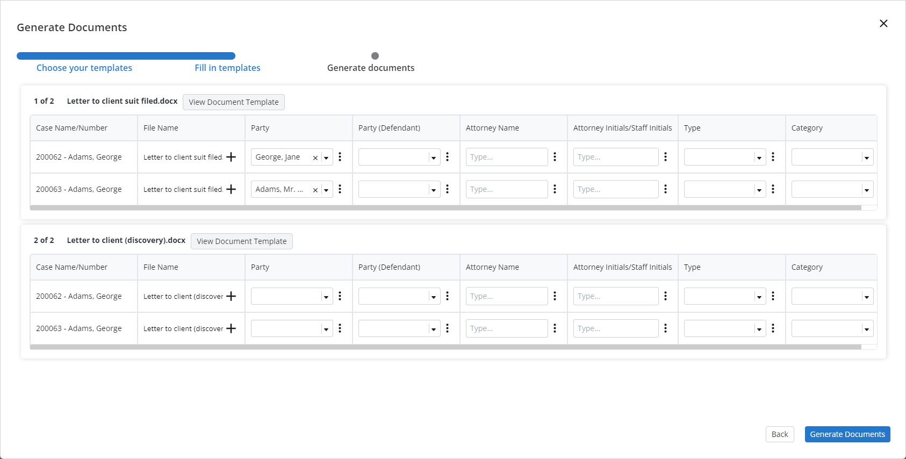Click plus icon for 200062 in suit filed table
Viewport: 906px width, 459px height.
point(231,157)
